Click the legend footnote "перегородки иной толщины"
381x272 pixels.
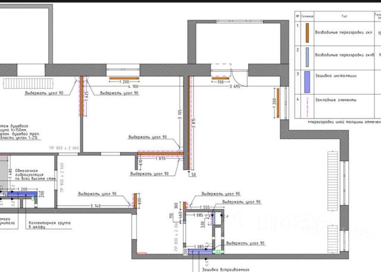coord(336,122)
